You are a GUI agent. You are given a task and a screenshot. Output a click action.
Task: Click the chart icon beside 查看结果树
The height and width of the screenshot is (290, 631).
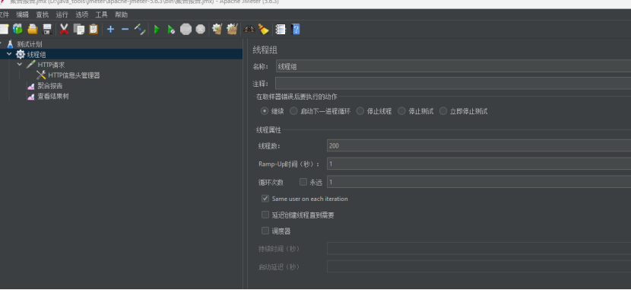(30, 97)
